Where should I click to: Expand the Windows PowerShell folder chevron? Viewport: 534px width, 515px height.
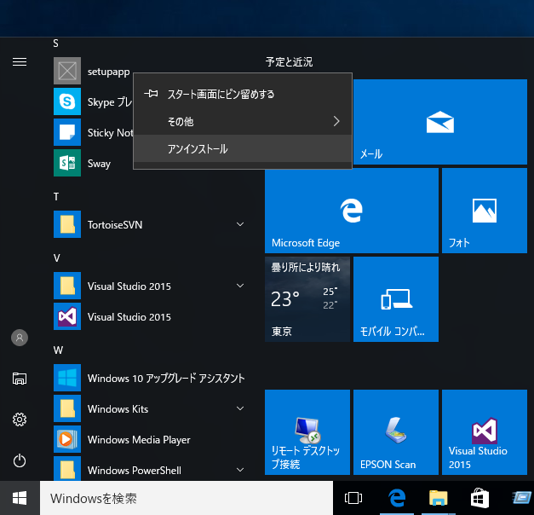pos(240,470)
